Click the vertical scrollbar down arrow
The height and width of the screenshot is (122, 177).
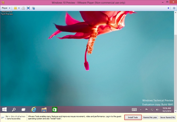(x=175, y=112)
